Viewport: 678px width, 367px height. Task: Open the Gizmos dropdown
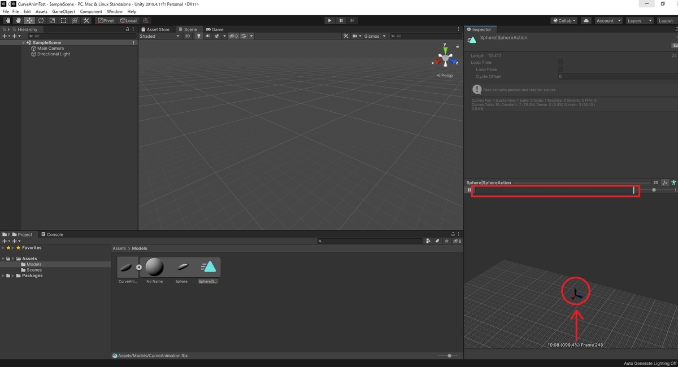click(375, 36)
